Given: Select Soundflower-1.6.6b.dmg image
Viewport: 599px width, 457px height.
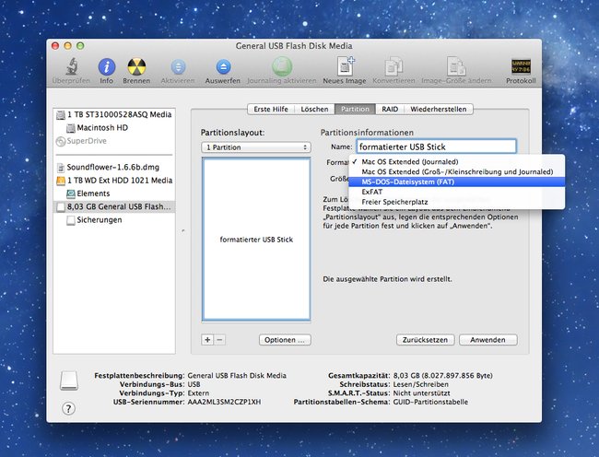Looking at the screenshot, I should tap(114, 167).
